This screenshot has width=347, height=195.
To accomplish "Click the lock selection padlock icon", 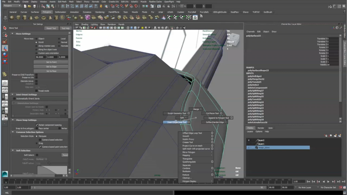I will pyautogui.click(x=101, y=6).
